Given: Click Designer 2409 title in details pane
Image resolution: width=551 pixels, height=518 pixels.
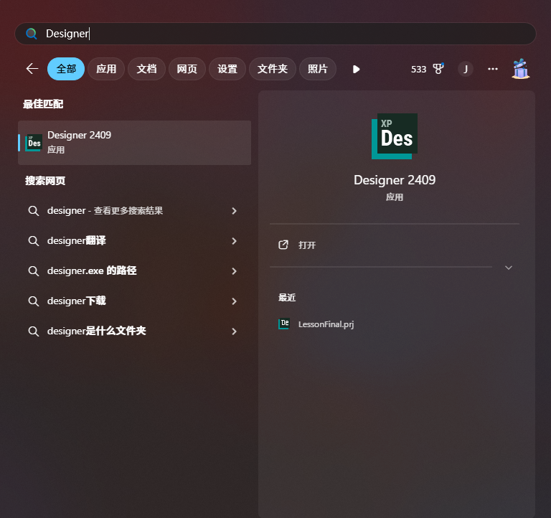Looking at the screenshot, I should 395,180.
